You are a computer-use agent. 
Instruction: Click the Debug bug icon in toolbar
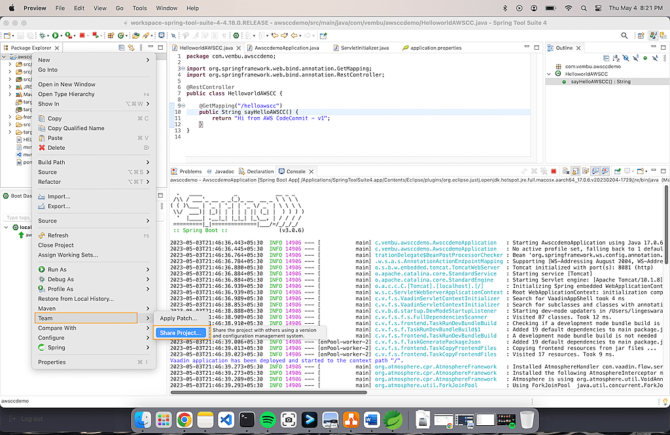[43, 35]
